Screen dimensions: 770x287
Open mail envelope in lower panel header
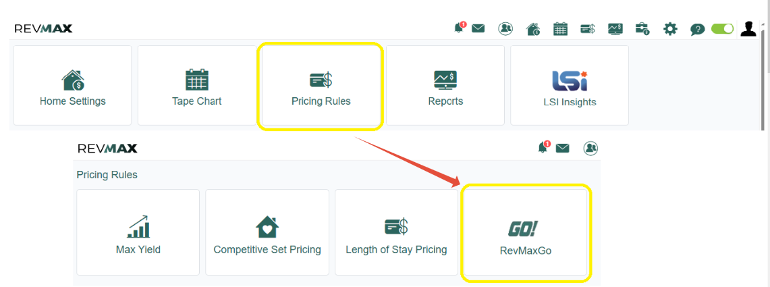click(562, 148)
